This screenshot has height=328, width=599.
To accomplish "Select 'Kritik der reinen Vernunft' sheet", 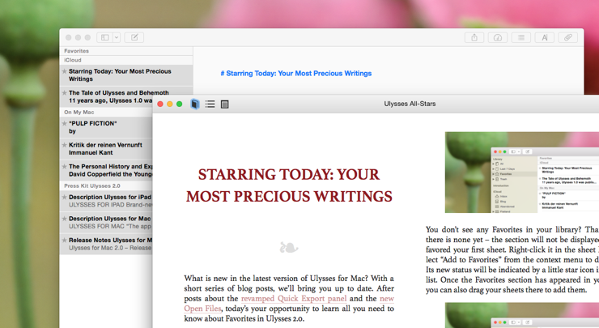I will tap(106, 149).
